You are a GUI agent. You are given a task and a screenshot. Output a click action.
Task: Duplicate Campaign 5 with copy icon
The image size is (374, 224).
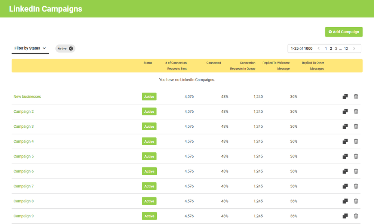pyautogui.click(x=345, y=156)
